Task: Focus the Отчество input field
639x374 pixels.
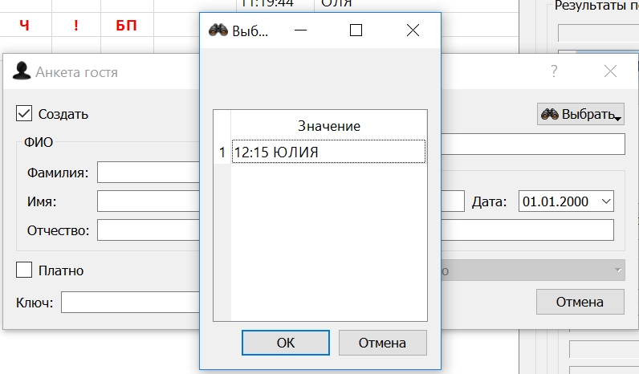Action: click(149, 230)
